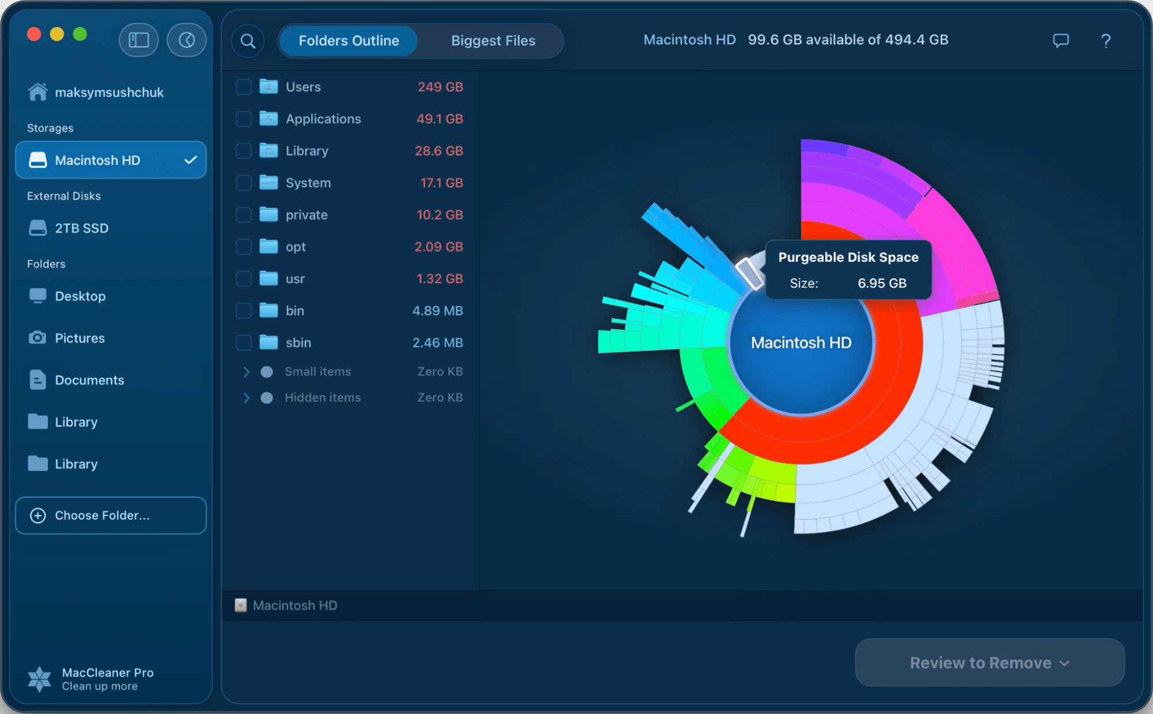Screen dimensions: 1153x714
Task: Open the feedback speech bubble icon
Action: point(1061,40)
